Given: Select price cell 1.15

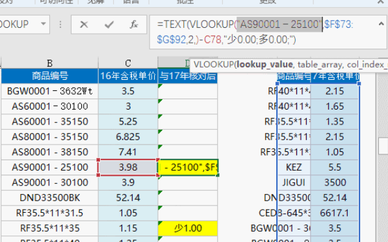Looking at the screenshot, I should tap(128, 228).
